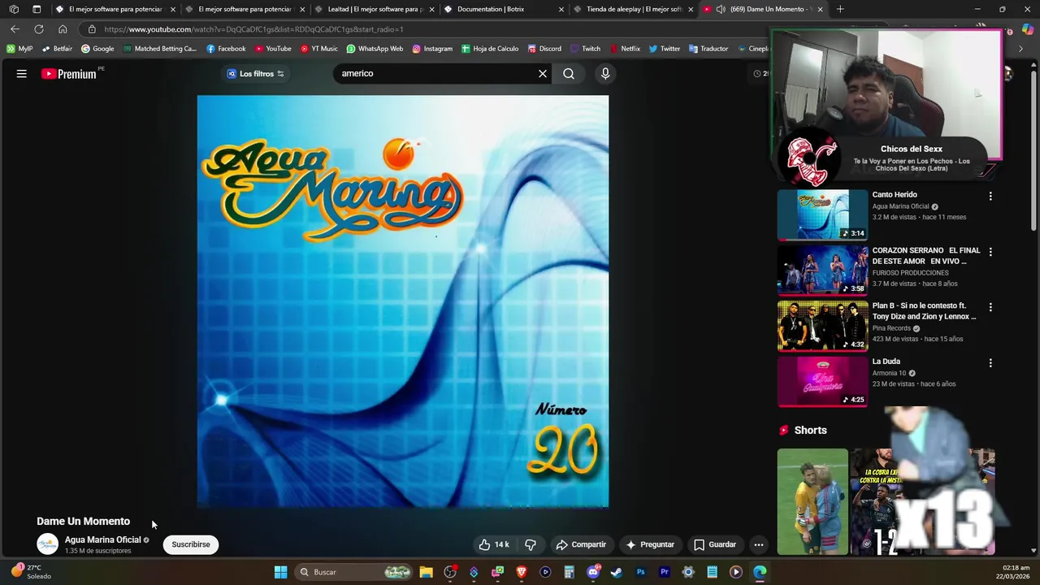Screen dimensions: 1040x585
Task: Open options menu for 'Corazon Serrano' video
Action: click(990, 252)
